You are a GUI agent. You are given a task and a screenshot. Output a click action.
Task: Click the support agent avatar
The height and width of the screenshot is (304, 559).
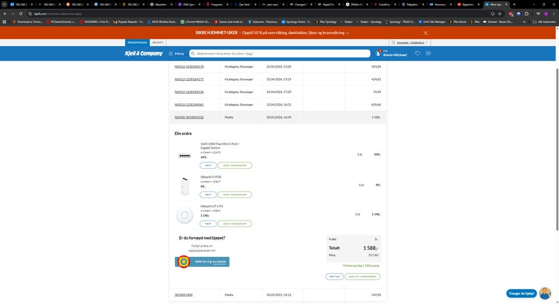pos(545,294)
